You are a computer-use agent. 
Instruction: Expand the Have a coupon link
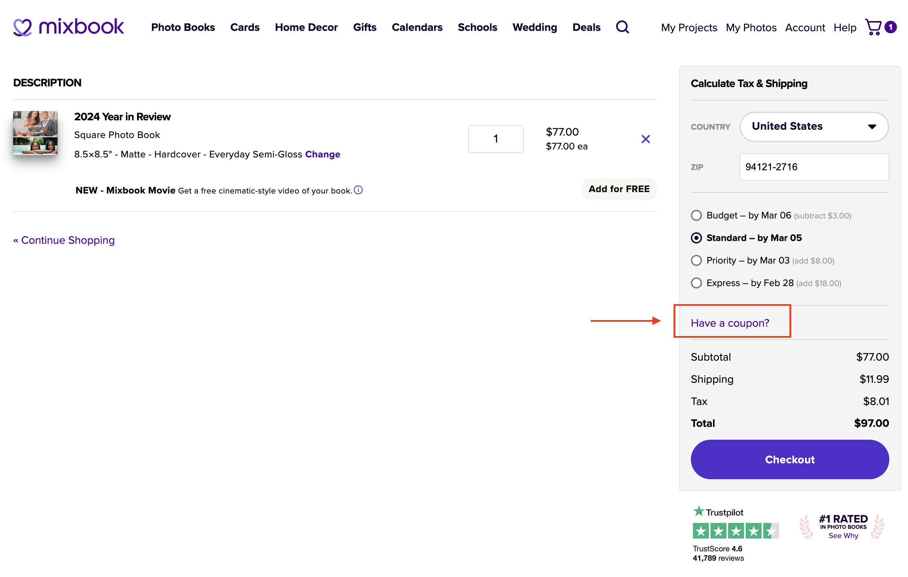(x=730, y=323)
